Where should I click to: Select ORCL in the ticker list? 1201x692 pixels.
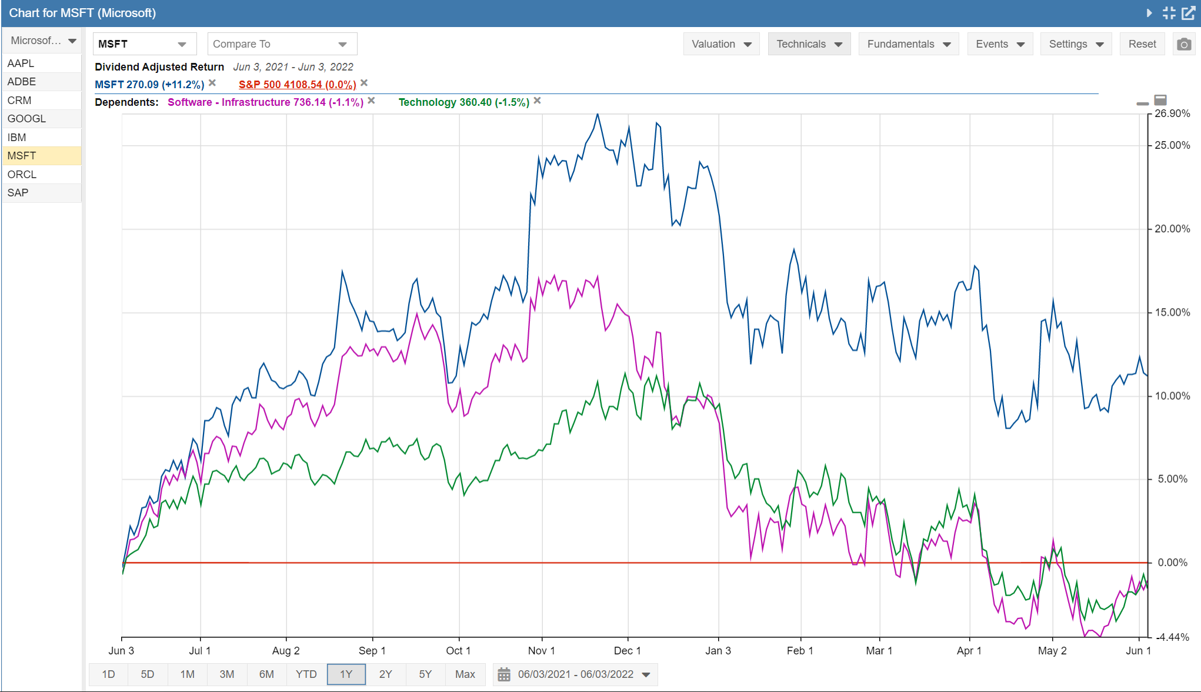[x=42, y=175]
